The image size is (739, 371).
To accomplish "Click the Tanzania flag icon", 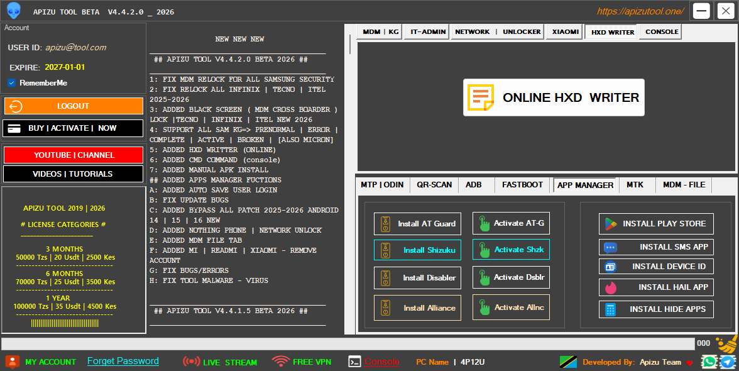I will 568,362.
